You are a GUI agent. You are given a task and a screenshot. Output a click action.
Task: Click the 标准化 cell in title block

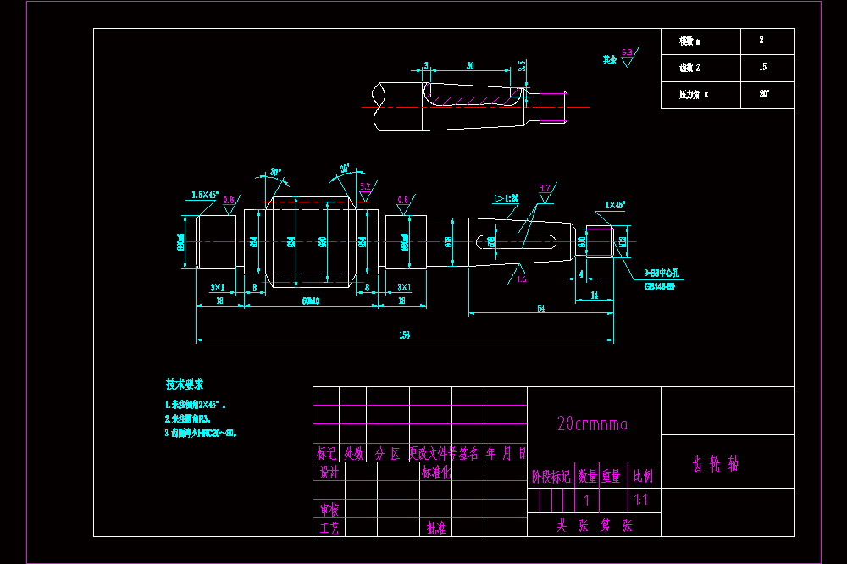(x=436, y=473)
